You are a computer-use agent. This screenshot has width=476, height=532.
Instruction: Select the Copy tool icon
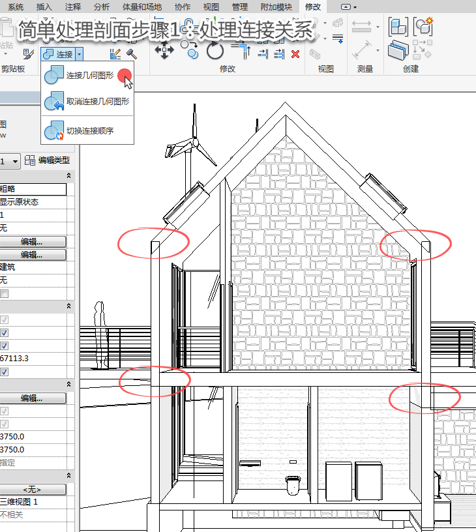point(189,50)
